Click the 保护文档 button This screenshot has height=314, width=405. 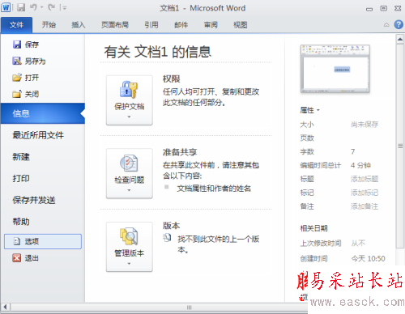[130, 100]
